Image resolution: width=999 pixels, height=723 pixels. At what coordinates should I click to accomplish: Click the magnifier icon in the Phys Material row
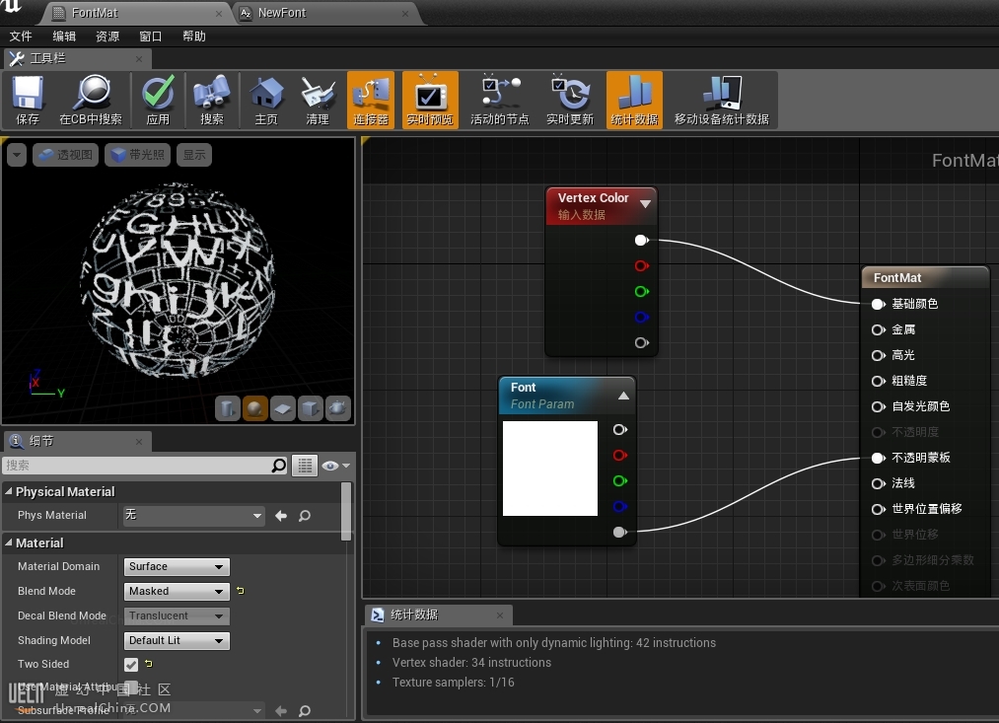[x=305, y=516]
